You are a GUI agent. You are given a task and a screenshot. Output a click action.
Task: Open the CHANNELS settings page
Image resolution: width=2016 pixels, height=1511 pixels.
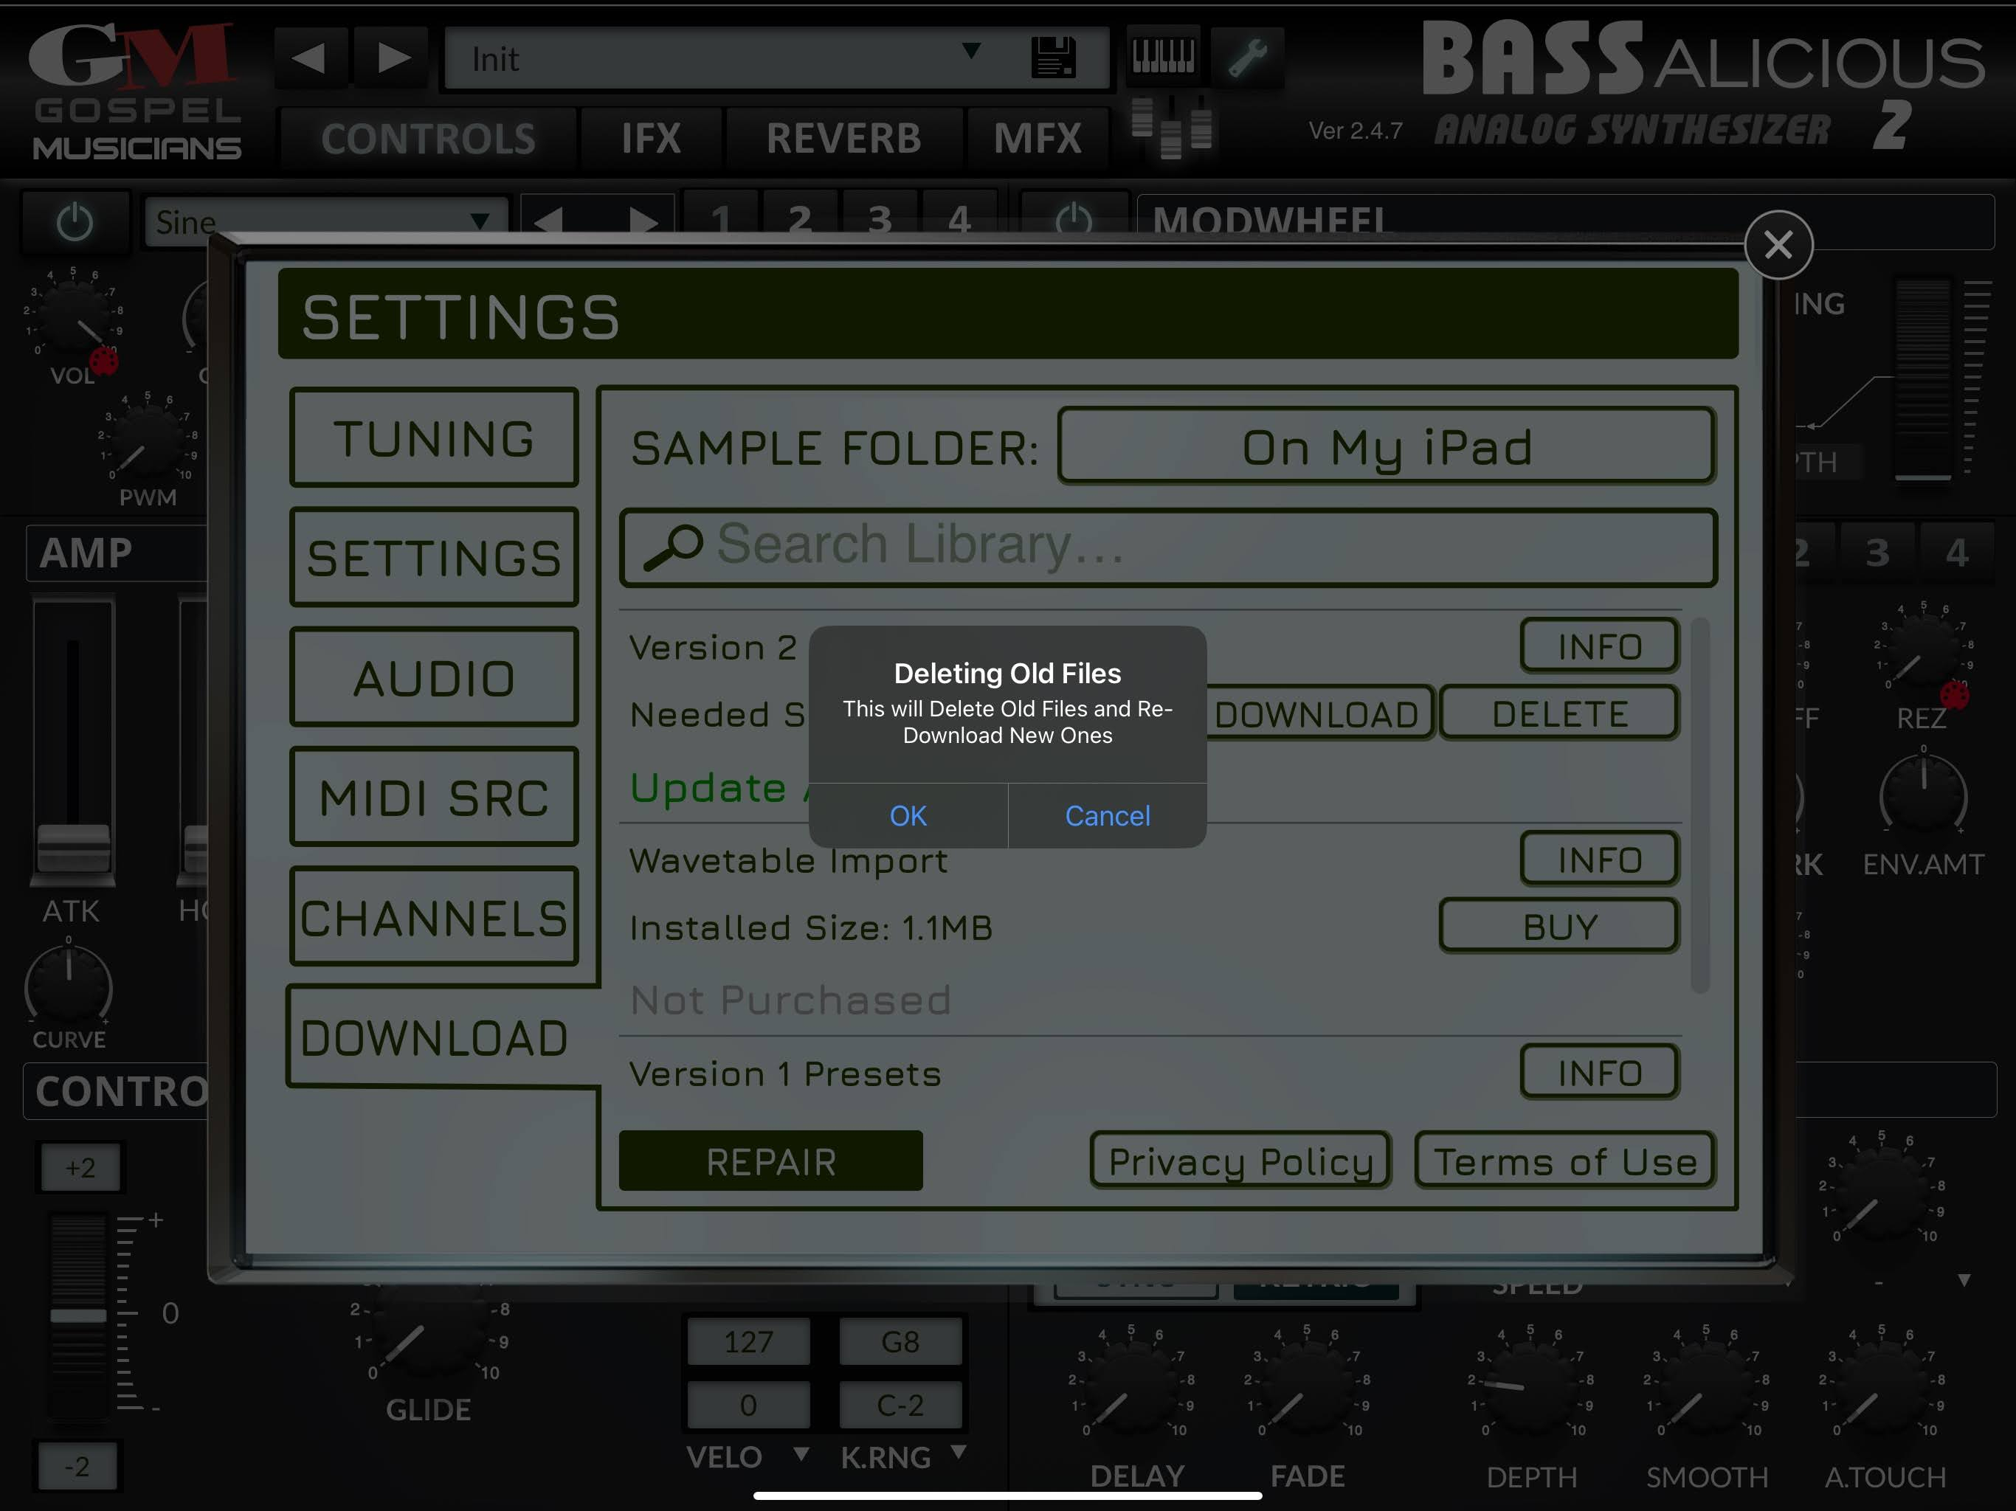pyautogui.click(x=434, y=917)
